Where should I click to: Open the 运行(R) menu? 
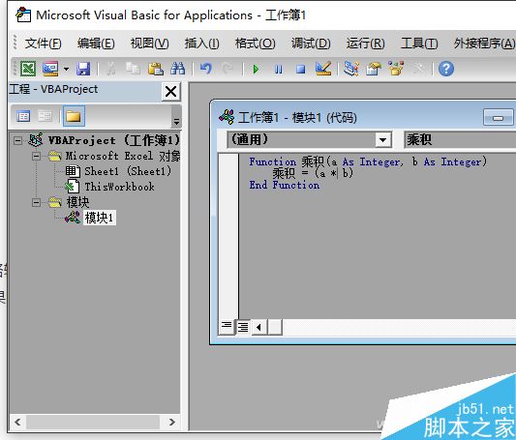(365, 44)
